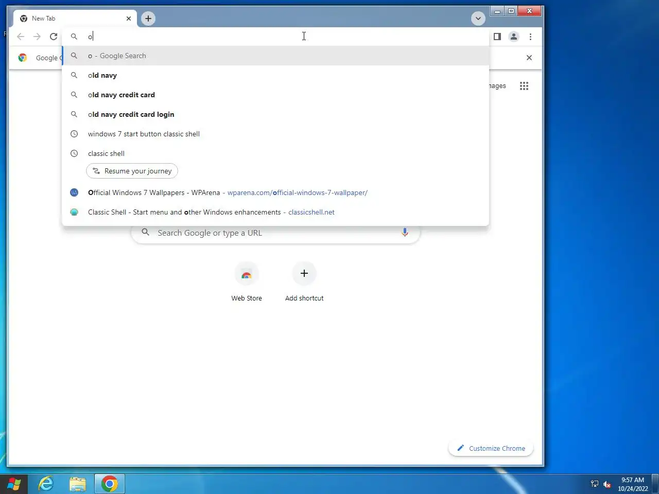
Task: Click the network tray icon
Action: point(595,484)
